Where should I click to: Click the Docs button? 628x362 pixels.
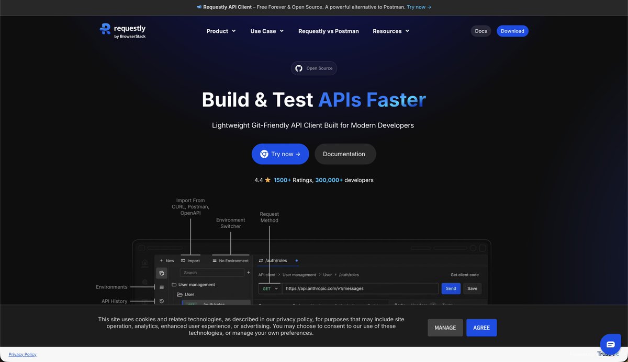point(481,31)
